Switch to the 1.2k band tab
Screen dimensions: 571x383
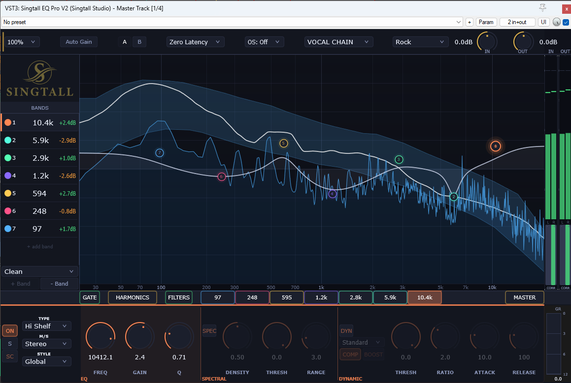point(321,297)
